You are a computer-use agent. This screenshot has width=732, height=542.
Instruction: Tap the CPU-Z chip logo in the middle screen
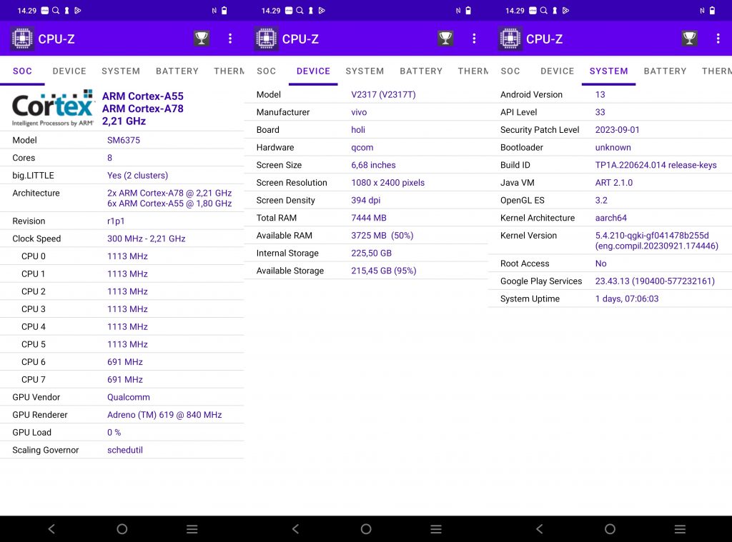[x=266, y=39]
